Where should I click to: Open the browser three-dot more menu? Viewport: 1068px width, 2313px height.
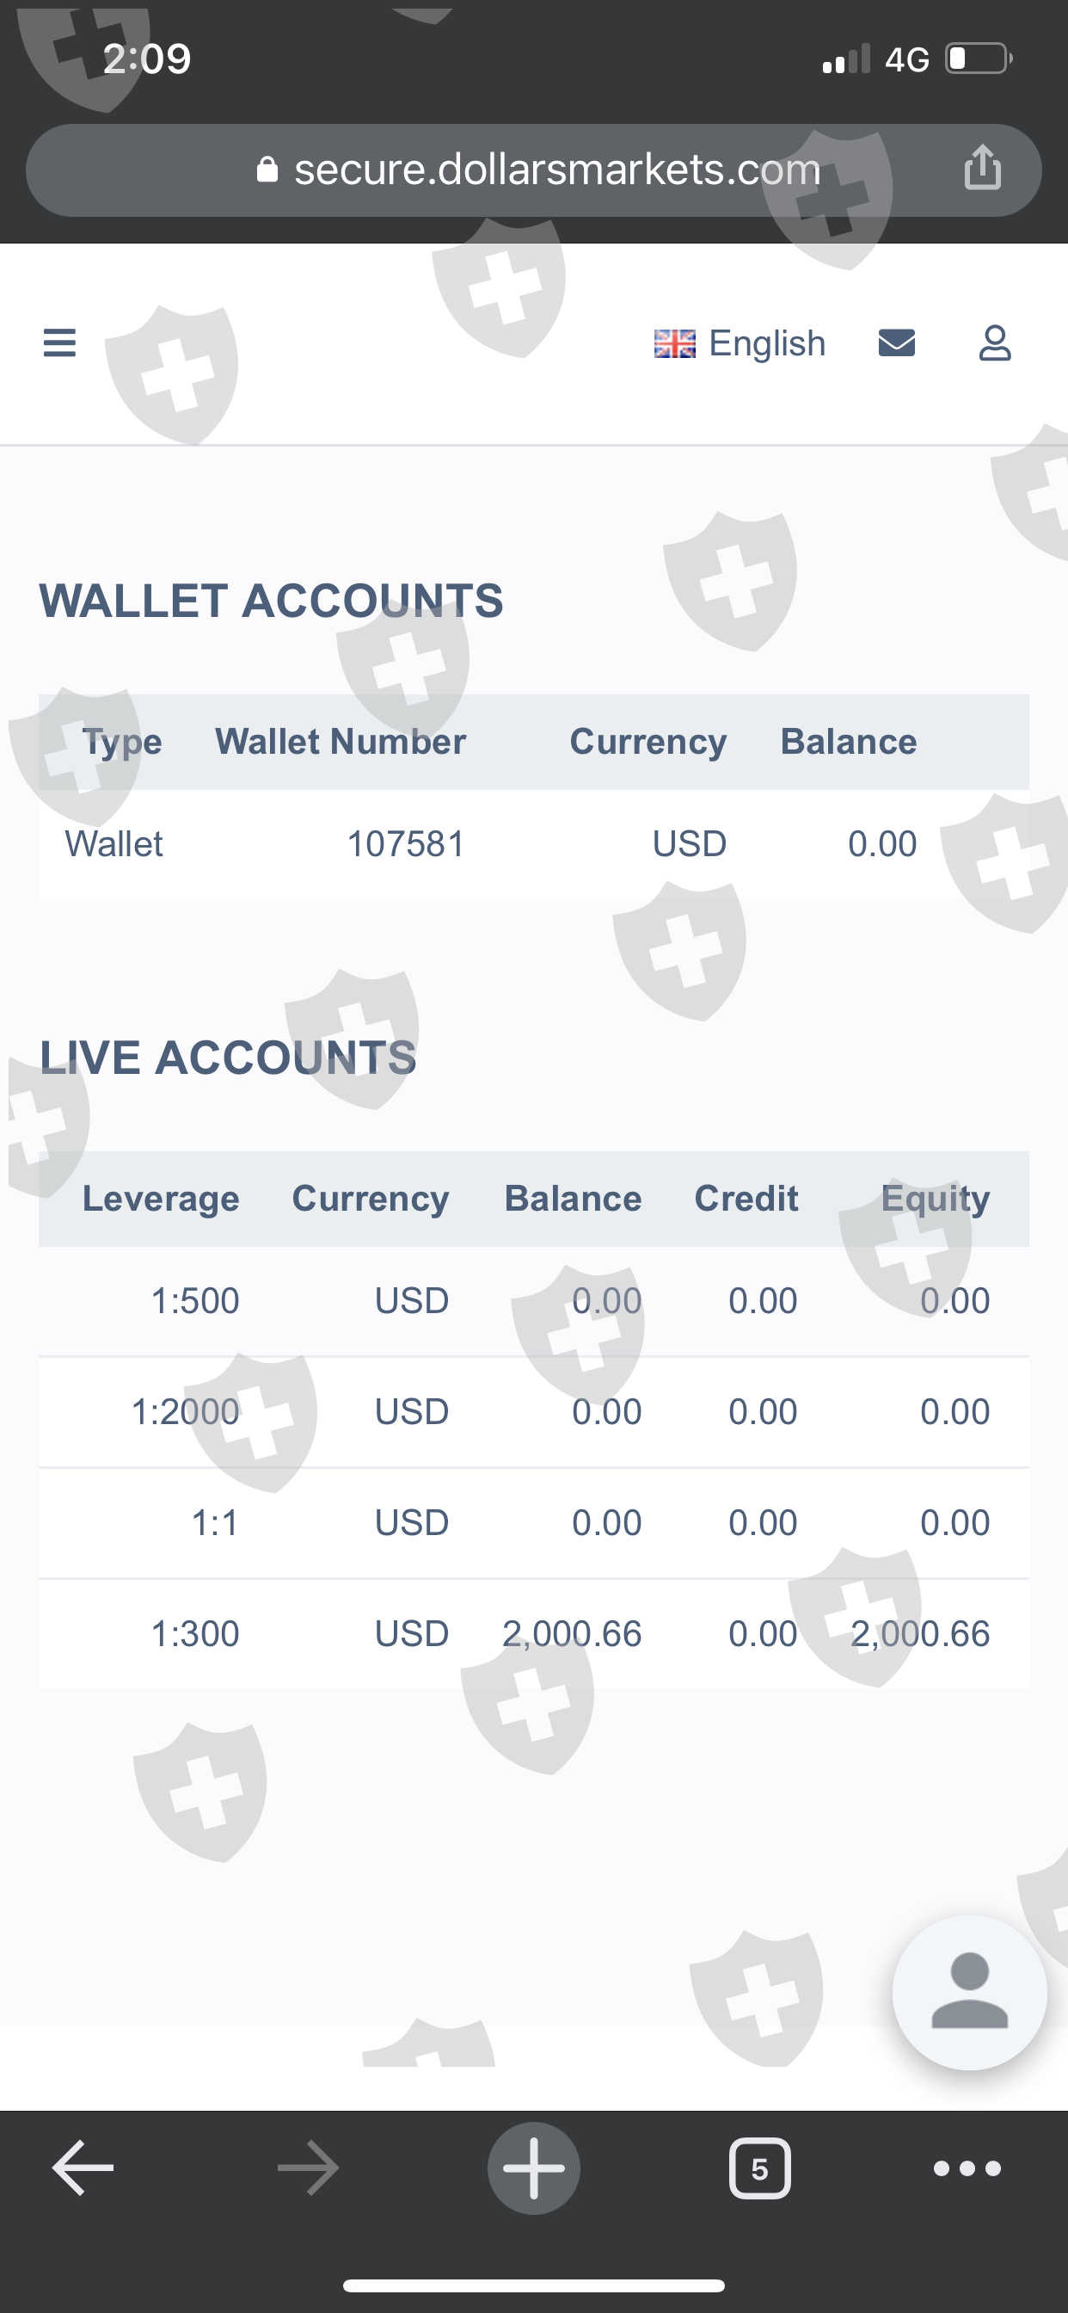[967, 2168]
